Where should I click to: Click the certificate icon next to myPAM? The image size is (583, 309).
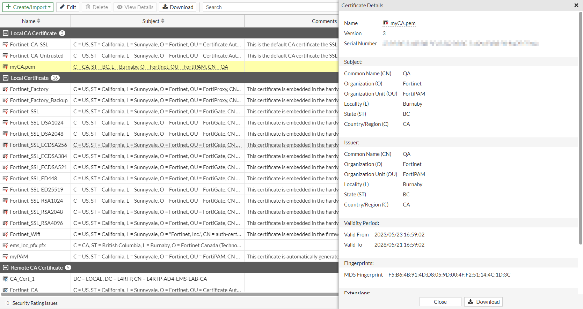(5, 257)
